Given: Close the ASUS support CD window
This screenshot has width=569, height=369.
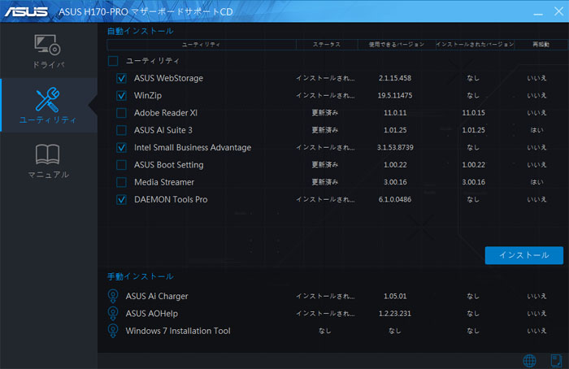Looking at the screenshot, I should tap(559, 11).
